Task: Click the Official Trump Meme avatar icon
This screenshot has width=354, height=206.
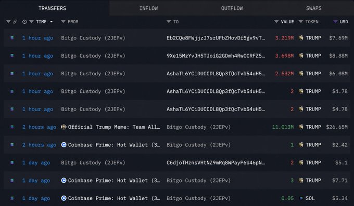Action: click(64, 127)
